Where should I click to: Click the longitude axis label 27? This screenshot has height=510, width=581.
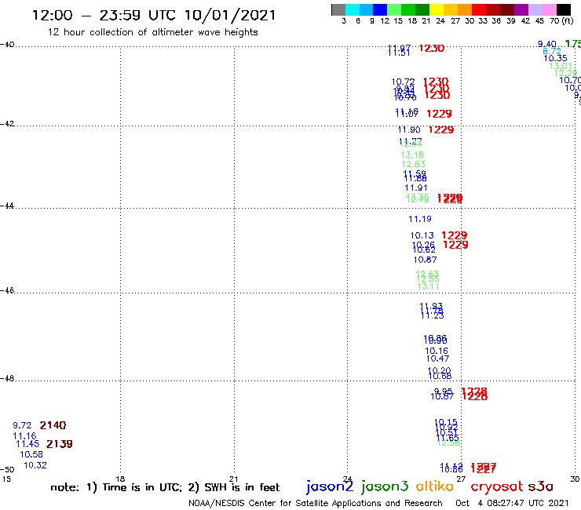(x=461, y=479)
